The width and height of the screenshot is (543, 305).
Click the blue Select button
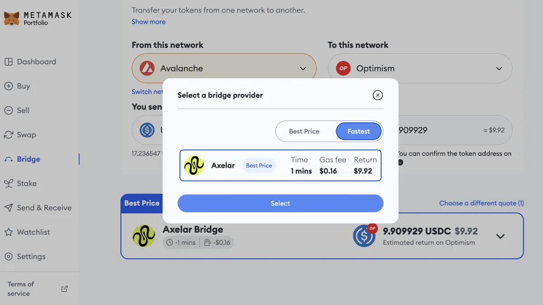click(x=281, y=203)
